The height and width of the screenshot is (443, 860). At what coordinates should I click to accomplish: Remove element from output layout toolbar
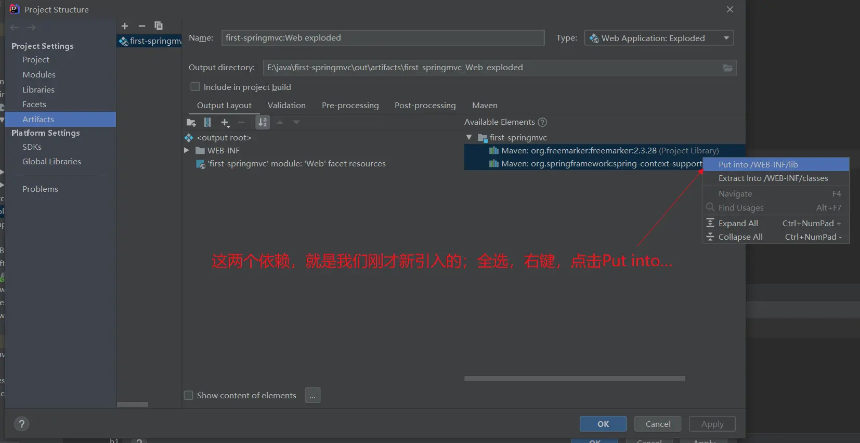pos(241,123)
